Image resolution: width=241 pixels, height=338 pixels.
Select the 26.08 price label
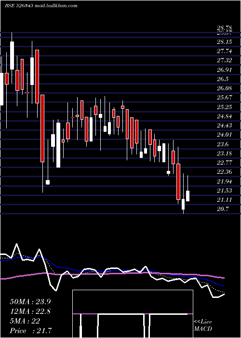click(225, 88)
